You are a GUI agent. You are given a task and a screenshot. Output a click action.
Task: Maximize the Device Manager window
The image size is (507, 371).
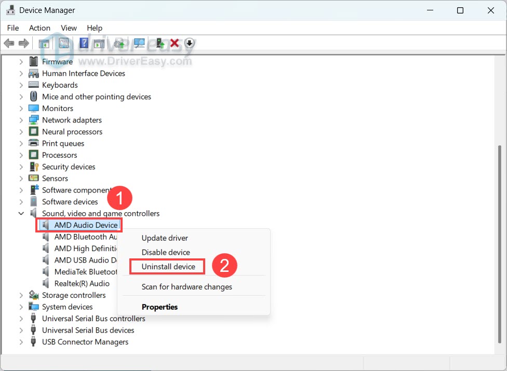(x=460, y=10)
